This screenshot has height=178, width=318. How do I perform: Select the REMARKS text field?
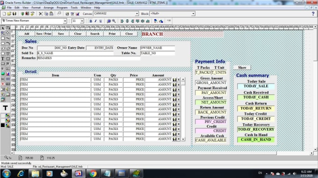[x=89, y=58]
